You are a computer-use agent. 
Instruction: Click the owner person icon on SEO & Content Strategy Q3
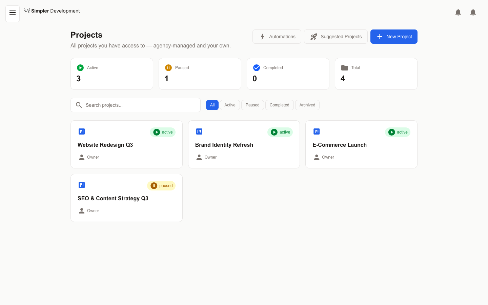(x=82, y=211)
